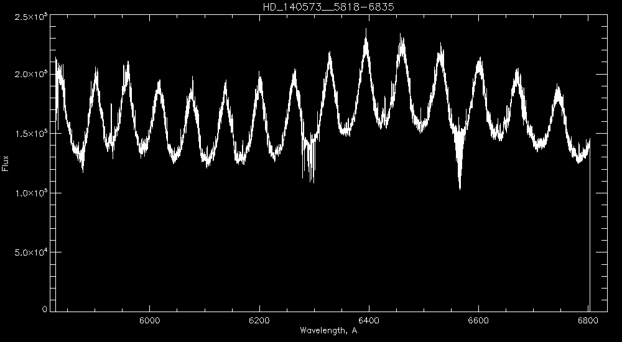Click the 6000 wavelength tick label

149,321
